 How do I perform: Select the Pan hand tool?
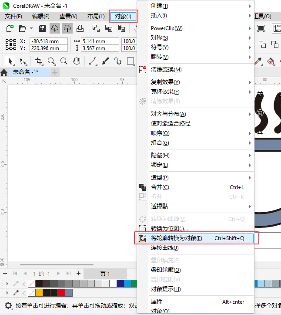(x=77, y=61)
